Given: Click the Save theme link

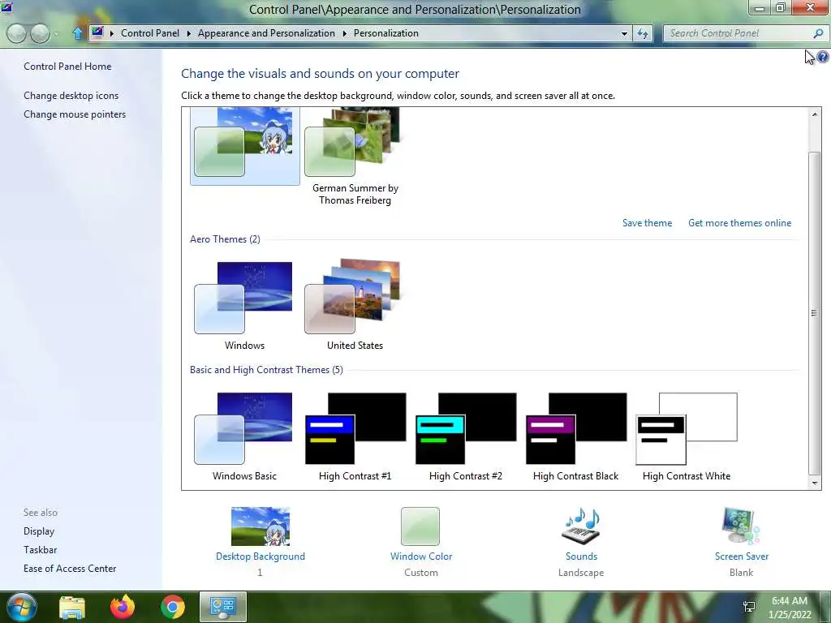Looking at the screenshot, I should [x=647, y=223].
